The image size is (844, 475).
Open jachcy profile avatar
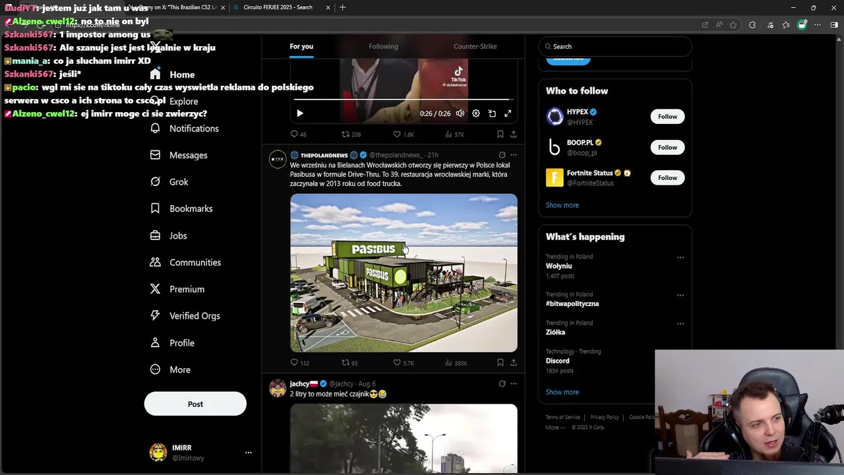coord(278,388)
